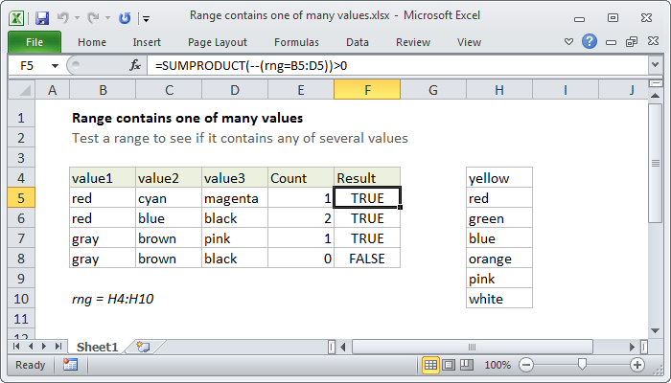The width and height of the screenshot is (671, 383).
Task: Open the Formulas ribbon tab
Action: 296,42
